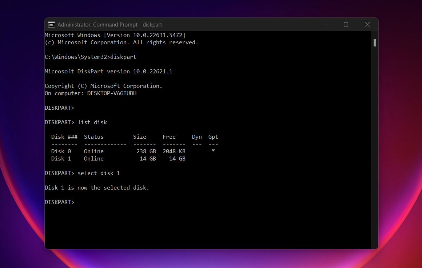Click 'Disk 1 is now the selected disk.'
Screen dimensions: 422x268
97,187
